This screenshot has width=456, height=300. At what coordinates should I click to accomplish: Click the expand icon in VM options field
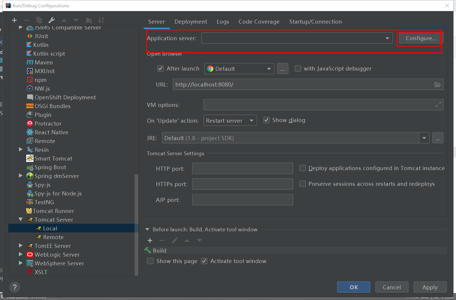click(438, 104)
